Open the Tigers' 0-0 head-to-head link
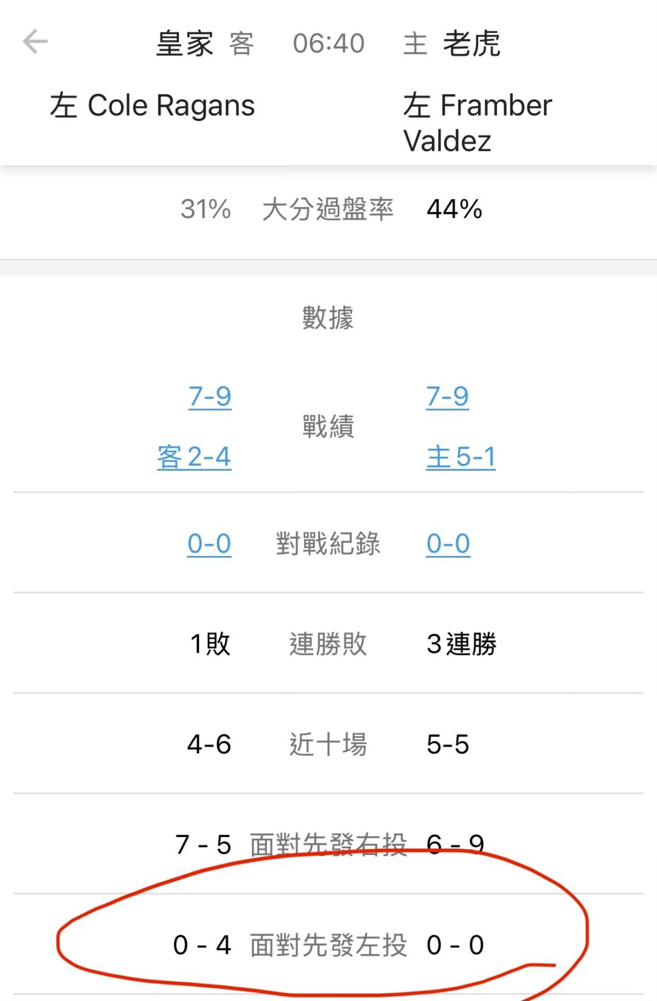657x1001 pixels. tap(448, 544)
